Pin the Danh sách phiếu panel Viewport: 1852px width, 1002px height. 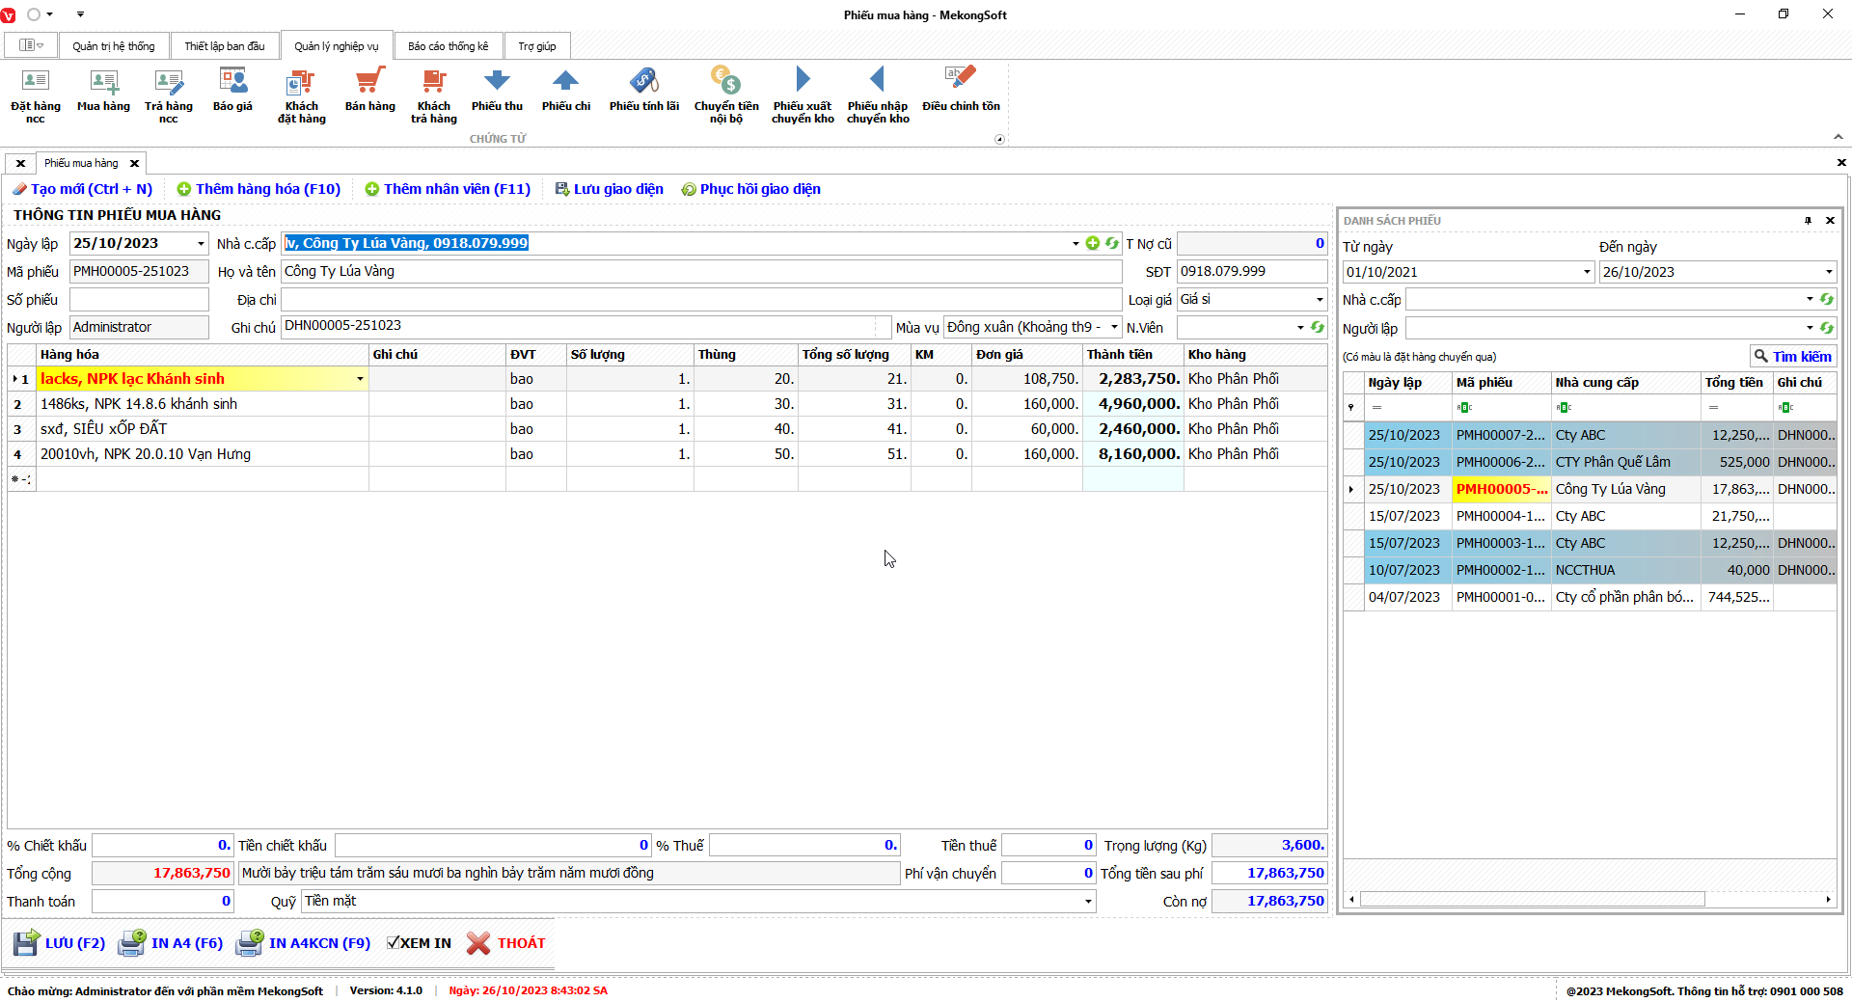(x=1808, y=221)
